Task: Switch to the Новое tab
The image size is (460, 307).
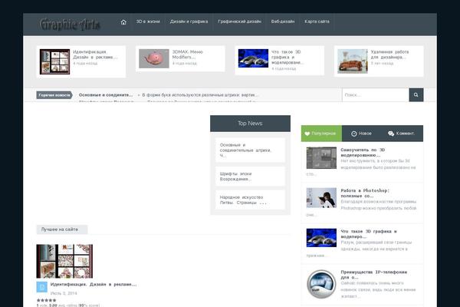Action: click(361, 134)
